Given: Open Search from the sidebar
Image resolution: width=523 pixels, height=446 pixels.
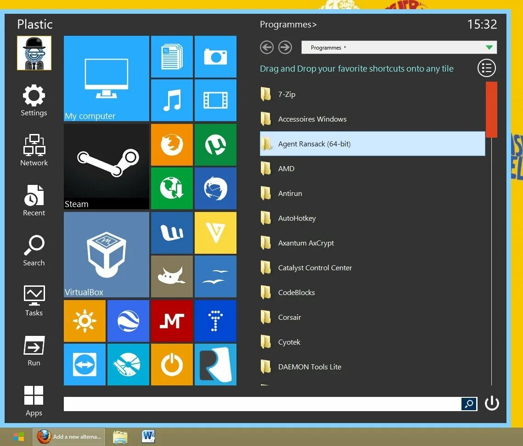Looking at the screenshot, I should click(x=34, y=251).
